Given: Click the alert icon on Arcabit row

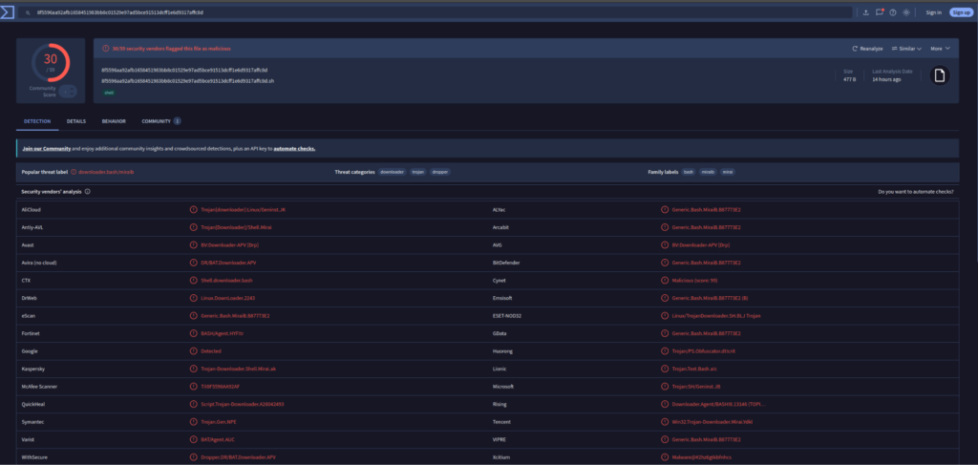Looking at the screenshot, I should click(x=665, y=227).
